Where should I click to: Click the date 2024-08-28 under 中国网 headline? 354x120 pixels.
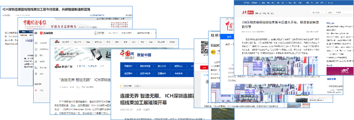(125, 110)
